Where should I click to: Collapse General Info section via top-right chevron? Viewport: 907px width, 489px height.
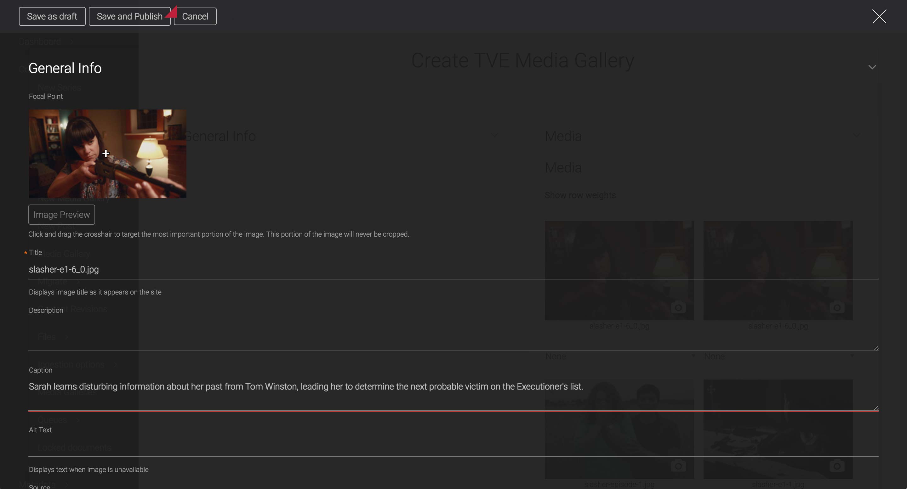coord(872,67)
